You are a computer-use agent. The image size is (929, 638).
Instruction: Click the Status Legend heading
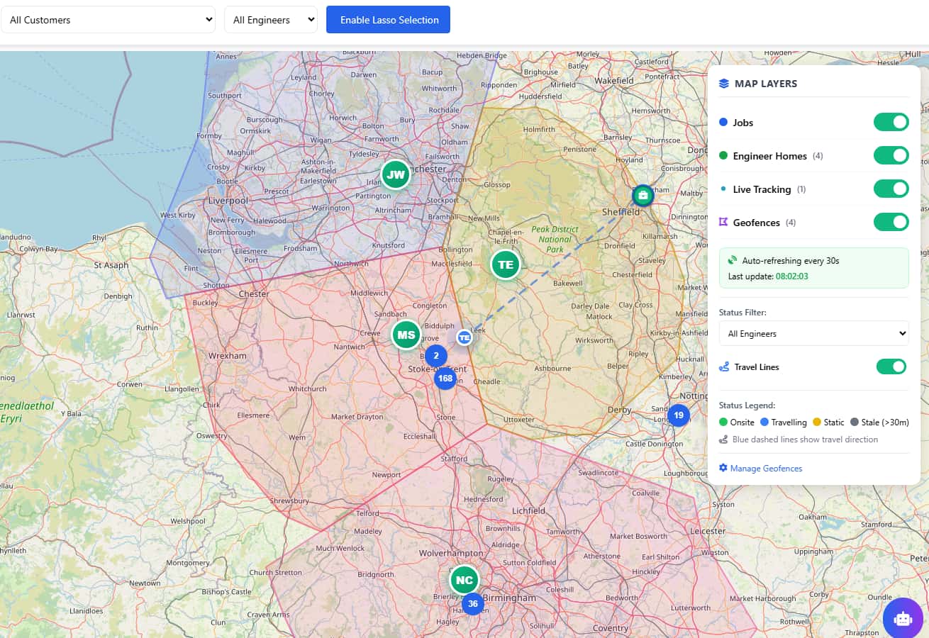pyautogui.click(x=747, y=405)
